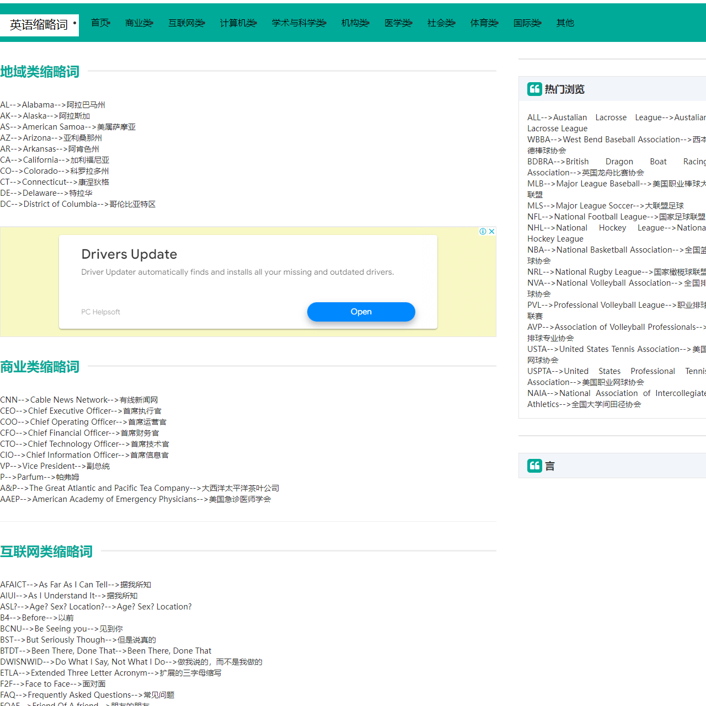Open the CNN-->Cable News Network entry
The width and height of the screenshot is (706, 706).
[x=79, y=400]
